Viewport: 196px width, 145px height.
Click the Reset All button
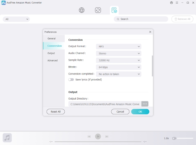[x=56, y=112]
